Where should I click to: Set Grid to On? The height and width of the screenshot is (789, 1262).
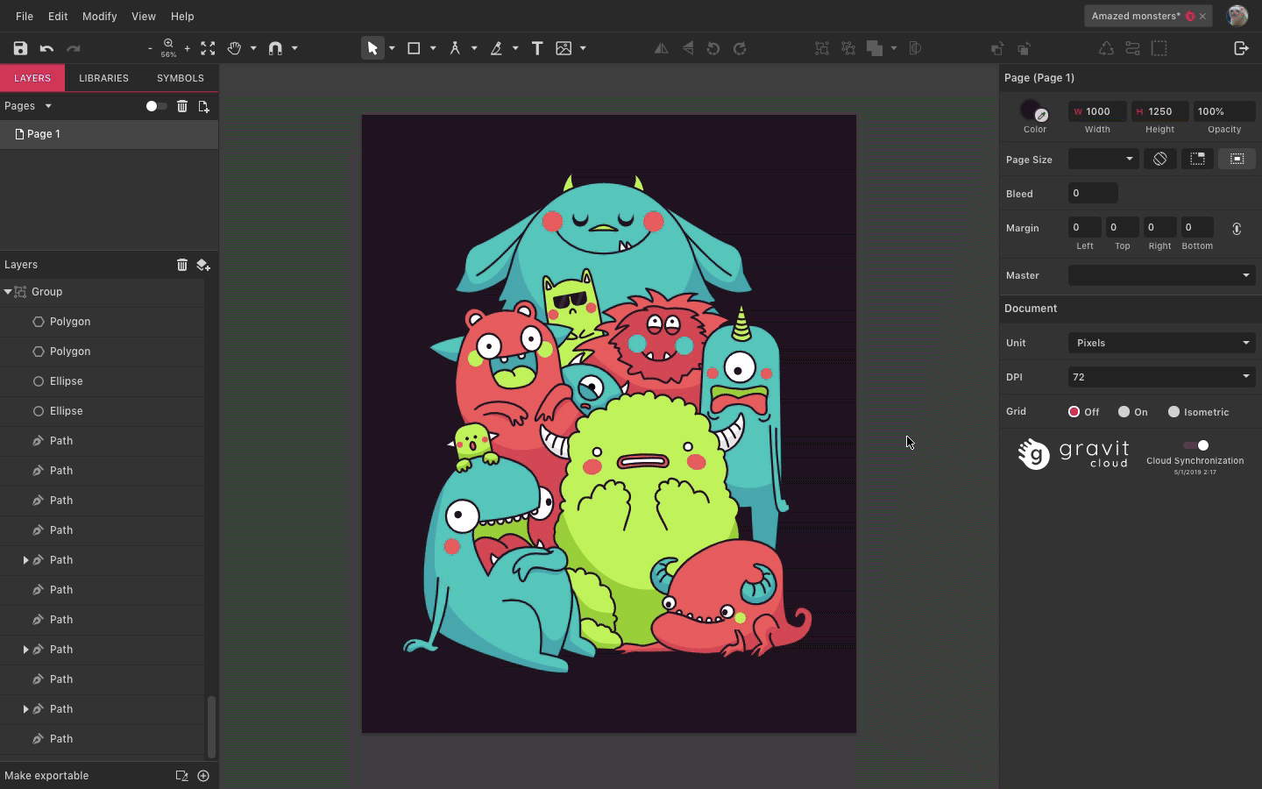click(1124, 411)
